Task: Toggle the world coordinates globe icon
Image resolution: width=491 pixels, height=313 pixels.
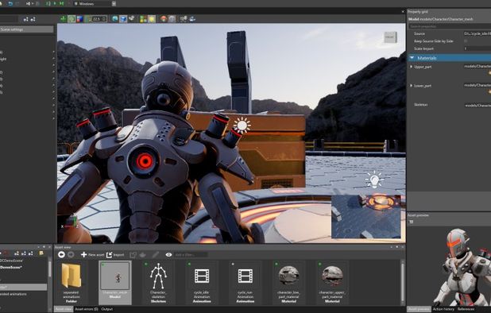Action: [115, 19]
